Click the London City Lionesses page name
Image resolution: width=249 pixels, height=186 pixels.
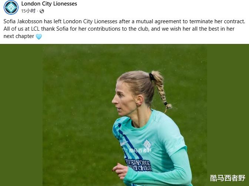tap(49, 4)
